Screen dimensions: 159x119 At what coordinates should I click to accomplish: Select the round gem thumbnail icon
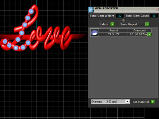94,32
